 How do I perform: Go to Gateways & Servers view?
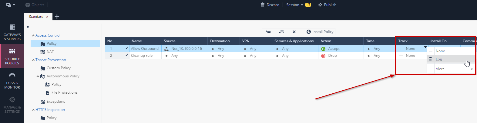click(12, 32)
